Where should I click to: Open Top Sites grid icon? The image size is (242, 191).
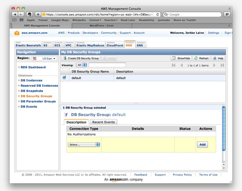pyautogui.click(x=21, y=20)
